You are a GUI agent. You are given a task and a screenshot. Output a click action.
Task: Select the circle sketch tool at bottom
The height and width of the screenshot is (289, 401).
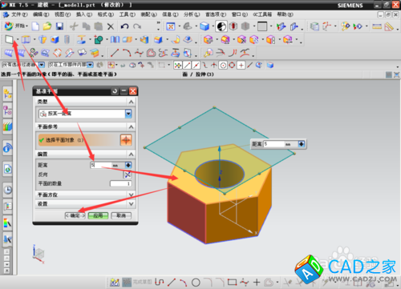click(x=196, y=282)
